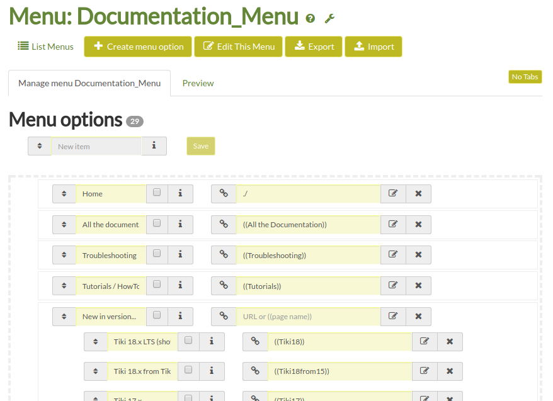Click the edit icon for Home row
This screenshot has height=401, width=553.
(393, 194)
